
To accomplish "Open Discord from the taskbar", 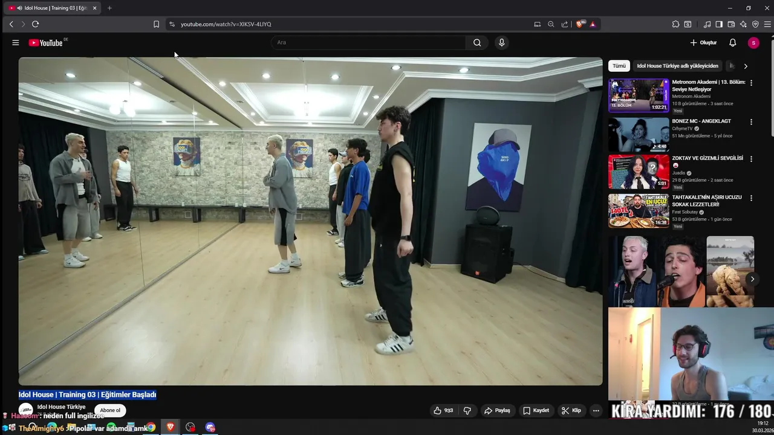I will click(210, 427).
